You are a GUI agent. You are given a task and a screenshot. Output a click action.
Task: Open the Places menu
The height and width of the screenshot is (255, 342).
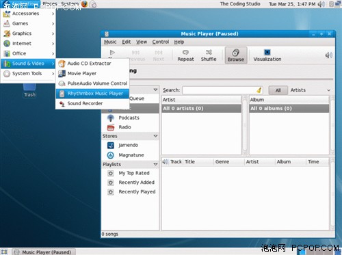tap(50, 4)
